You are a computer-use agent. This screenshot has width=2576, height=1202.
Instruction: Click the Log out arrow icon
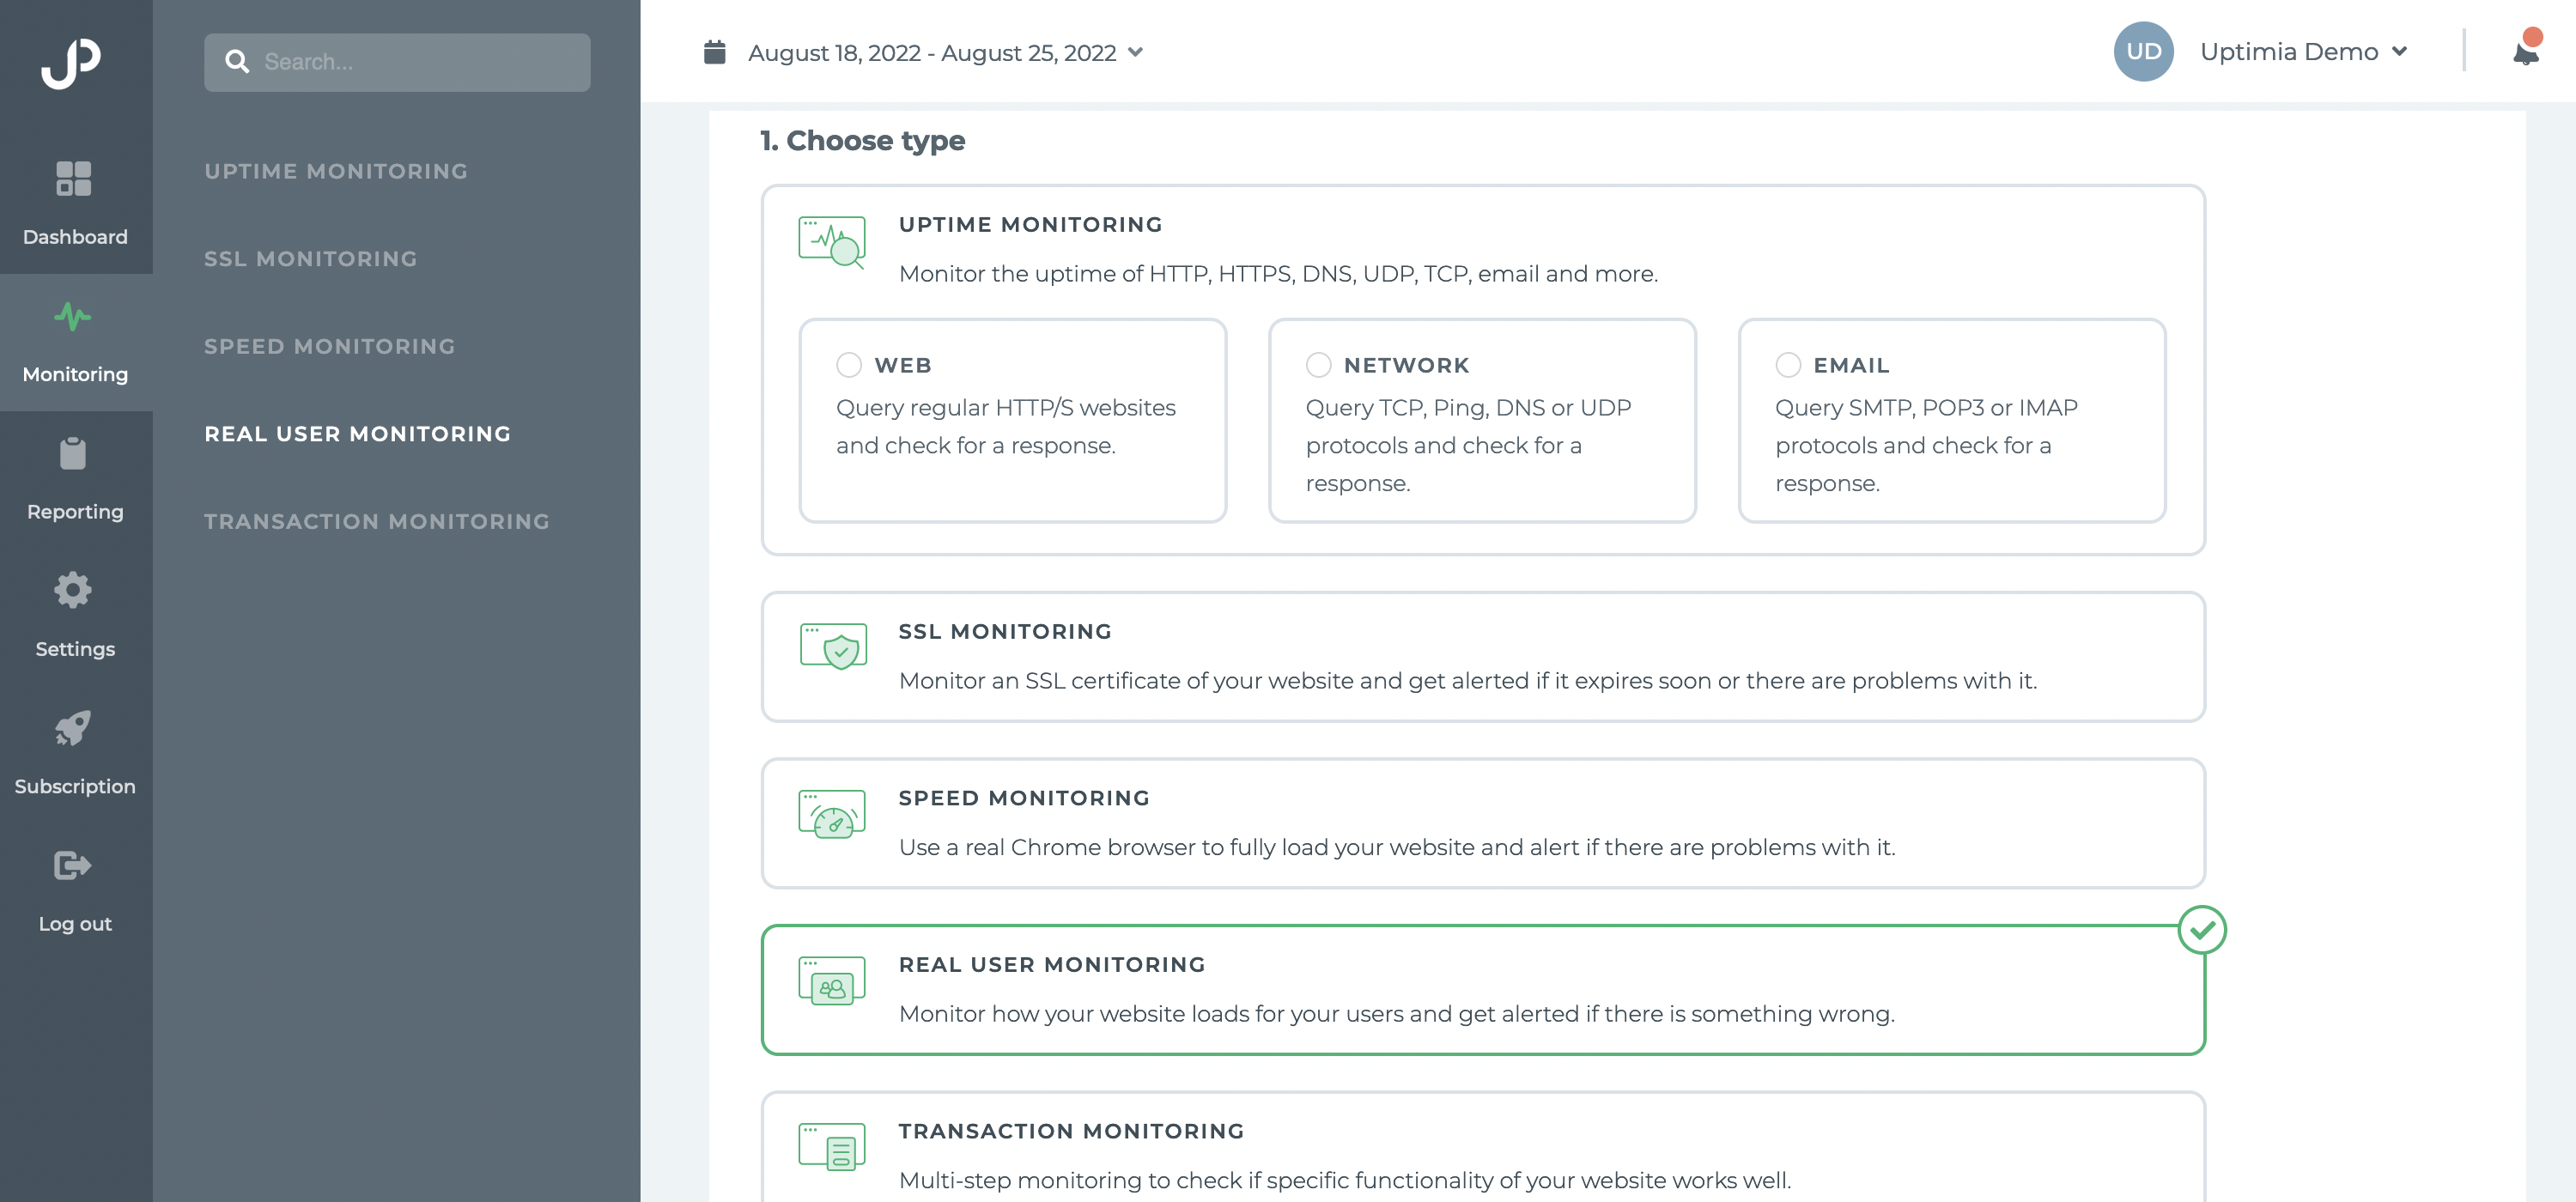coord(73,865)
